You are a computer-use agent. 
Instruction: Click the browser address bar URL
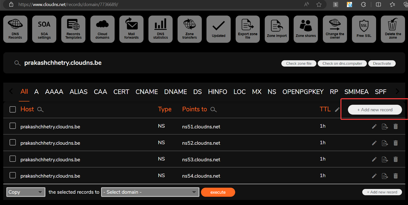[68, 5]
